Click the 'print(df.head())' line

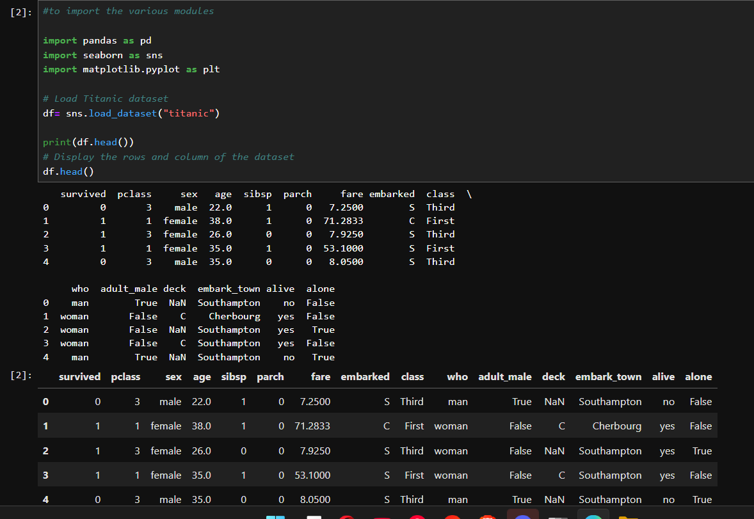(88, 142)
